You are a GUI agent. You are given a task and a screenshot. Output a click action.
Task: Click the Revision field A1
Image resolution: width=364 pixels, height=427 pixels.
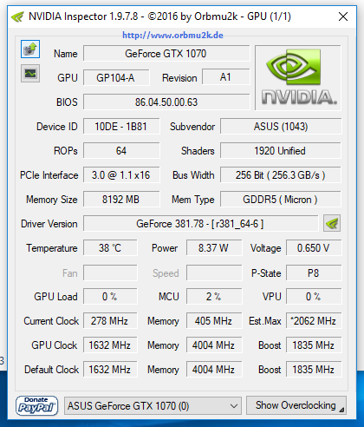[225, 77]
